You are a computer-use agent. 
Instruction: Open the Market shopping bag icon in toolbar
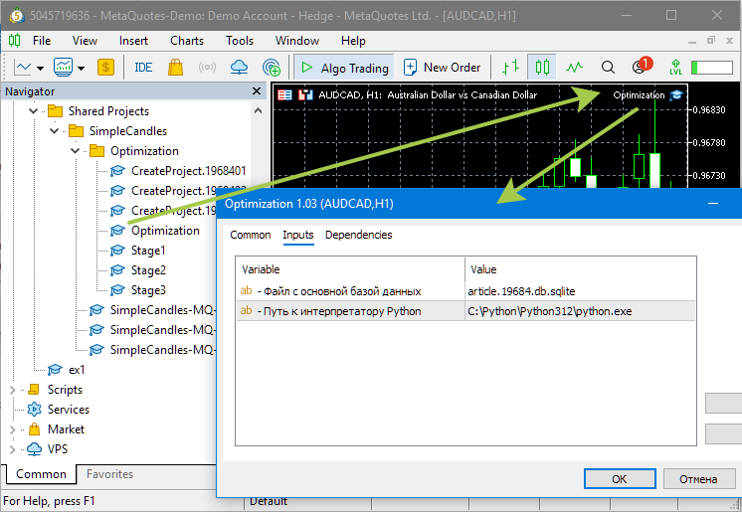pos(176,68)
